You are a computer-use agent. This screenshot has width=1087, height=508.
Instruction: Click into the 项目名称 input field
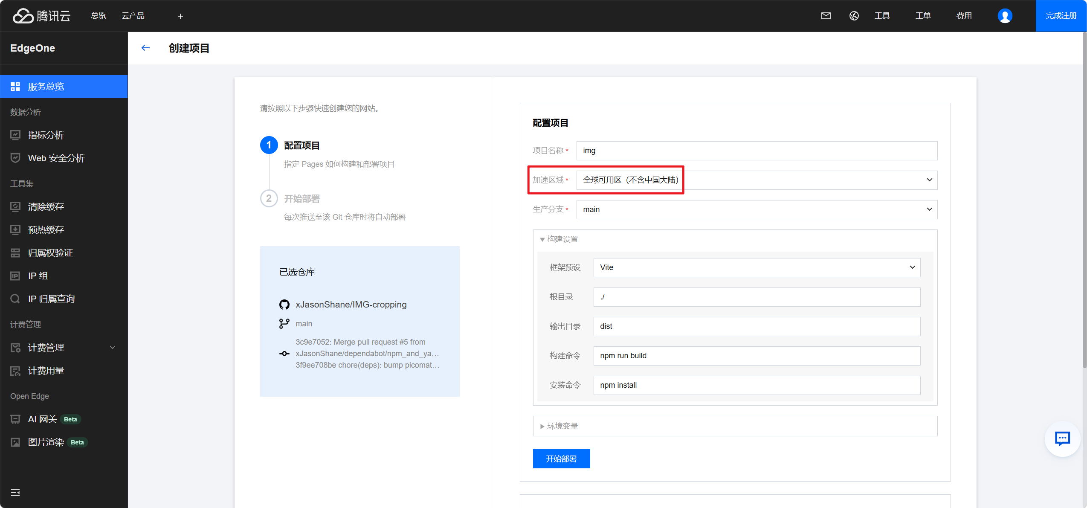click(757, 151)
